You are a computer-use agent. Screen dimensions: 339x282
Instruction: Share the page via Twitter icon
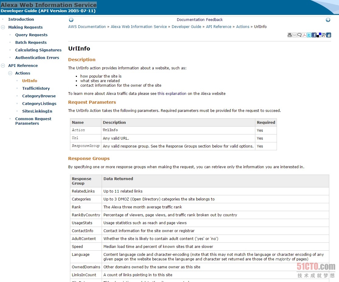pos(309,35)
